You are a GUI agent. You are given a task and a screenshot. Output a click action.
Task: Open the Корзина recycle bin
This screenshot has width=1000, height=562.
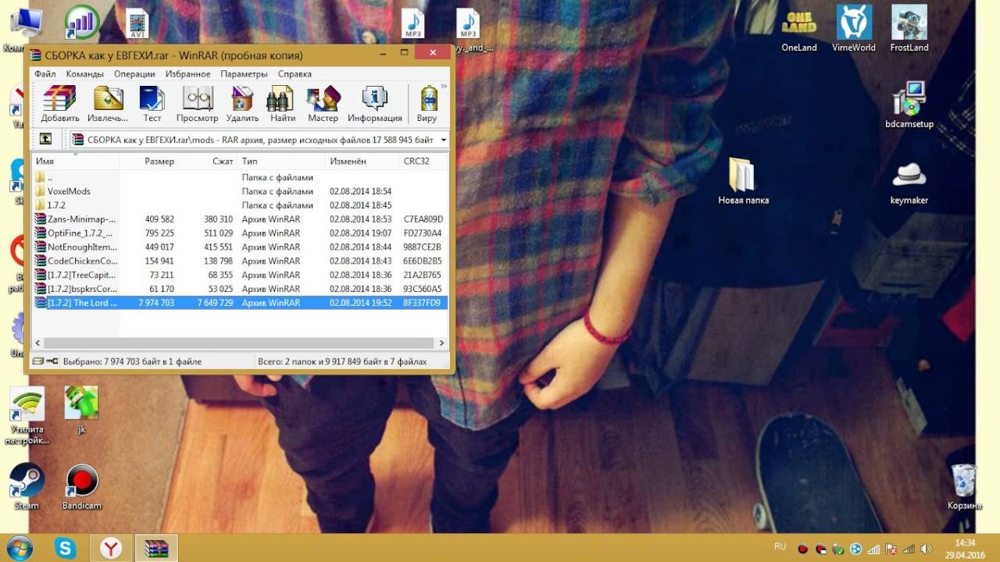(x=964, y=487)
